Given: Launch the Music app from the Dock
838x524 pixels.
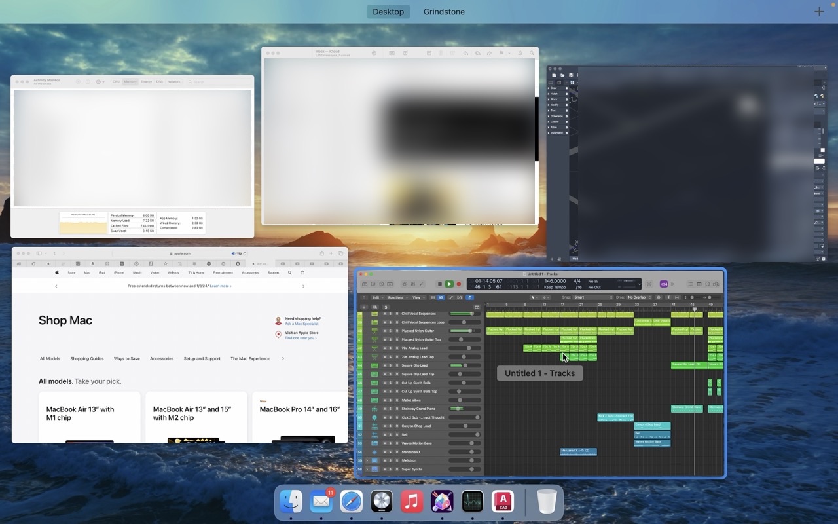Looking at the screenshot, I should click(412, 502).
